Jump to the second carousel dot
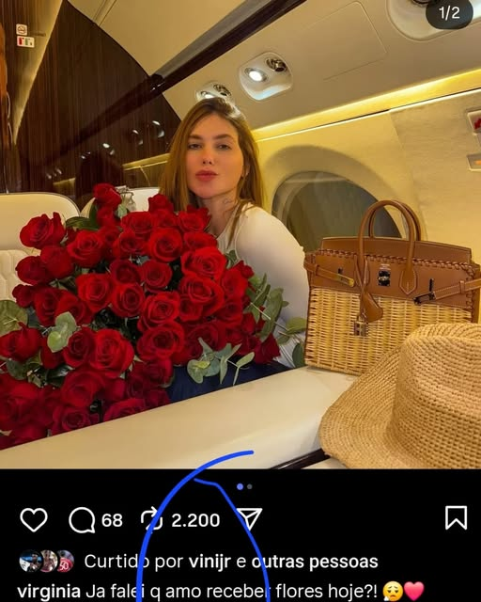 click(x=250, y=486)
